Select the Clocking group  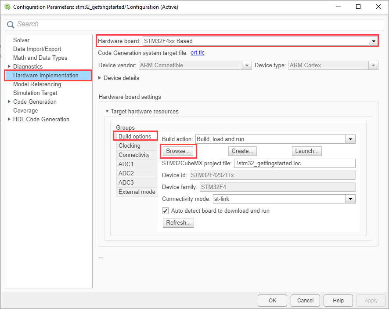[x=129, y=145]
